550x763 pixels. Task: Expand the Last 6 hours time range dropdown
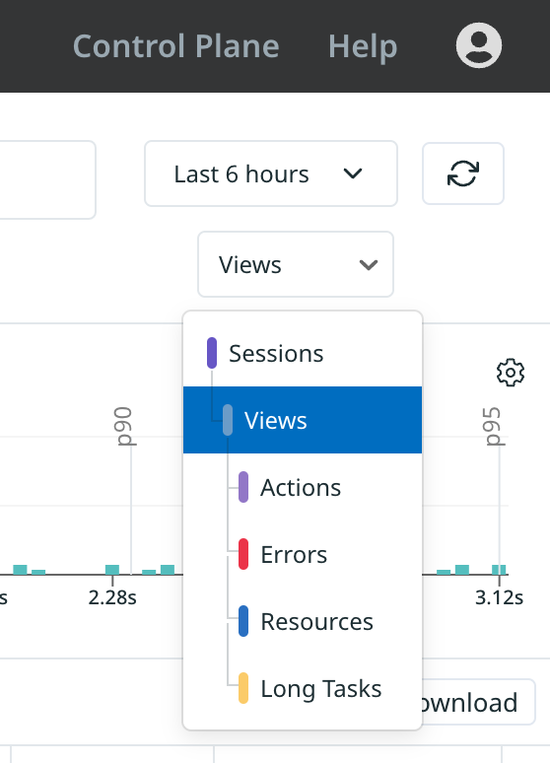271,173
